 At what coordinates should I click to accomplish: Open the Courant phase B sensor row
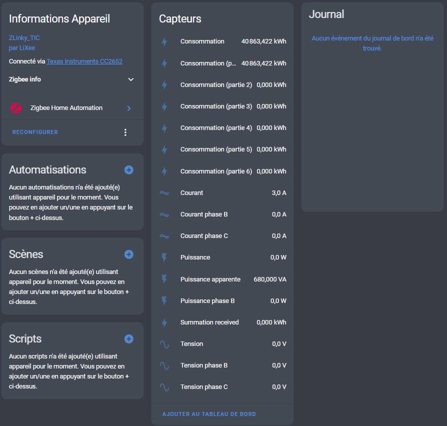[x=222, y=214]
